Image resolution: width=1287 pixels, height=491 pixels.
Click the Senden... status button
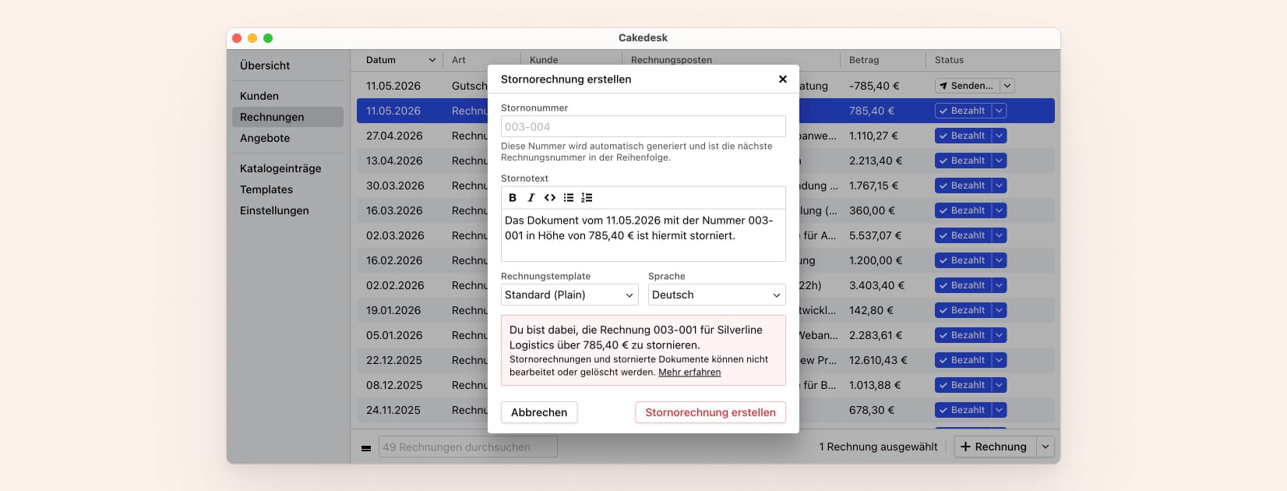point(967,86)
